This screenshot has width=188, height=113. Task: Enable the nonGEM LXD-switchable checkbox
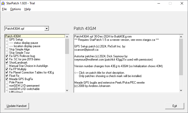7,89
